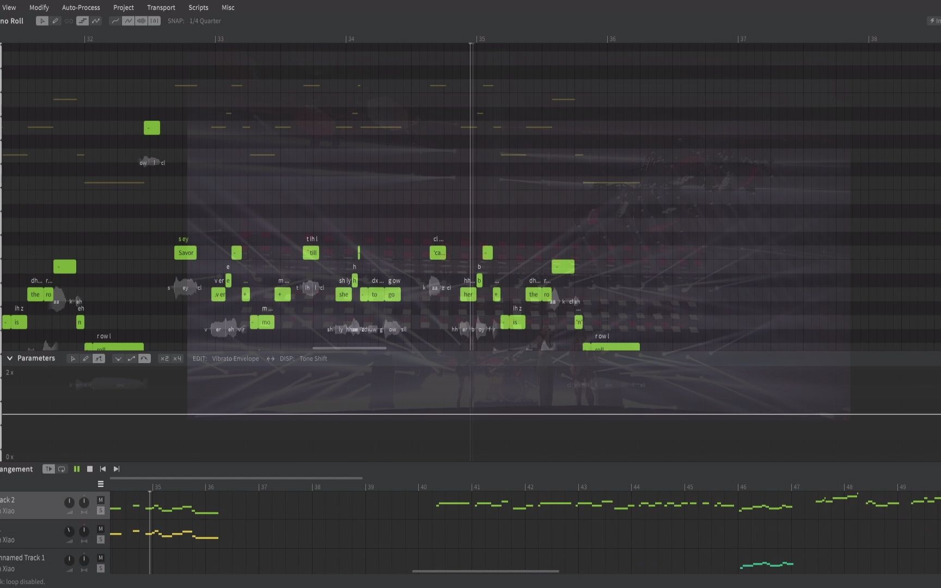Select the pencil tool in Piano Roll toolbar
This screenshot has width=941, height=588.
click(55, 21)
